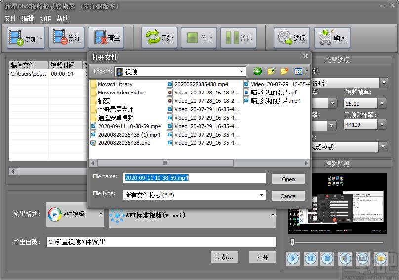Click the dialog scrollbar left arrow
The width and height of the screenshot is (399, 280).
(93, 163)
